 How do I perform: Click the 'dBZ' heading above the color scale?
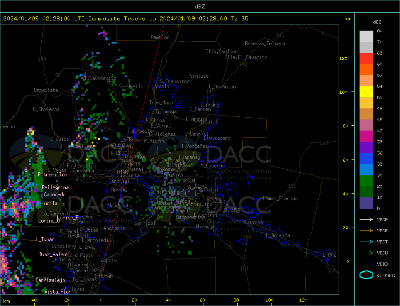click(x=377, y=22)
